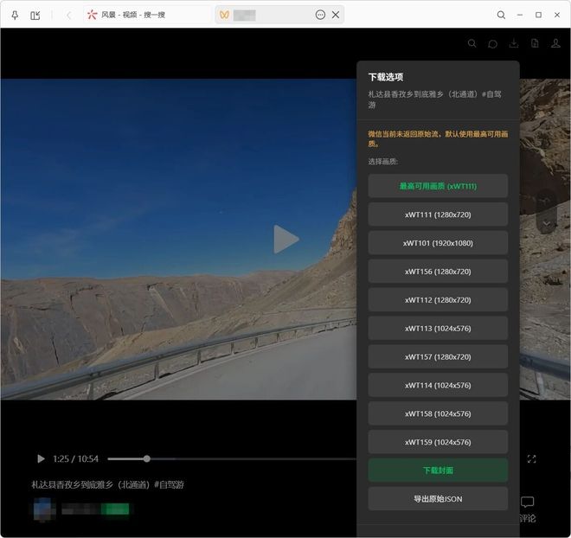Click the author's avatar below the video

coord(42,509)
